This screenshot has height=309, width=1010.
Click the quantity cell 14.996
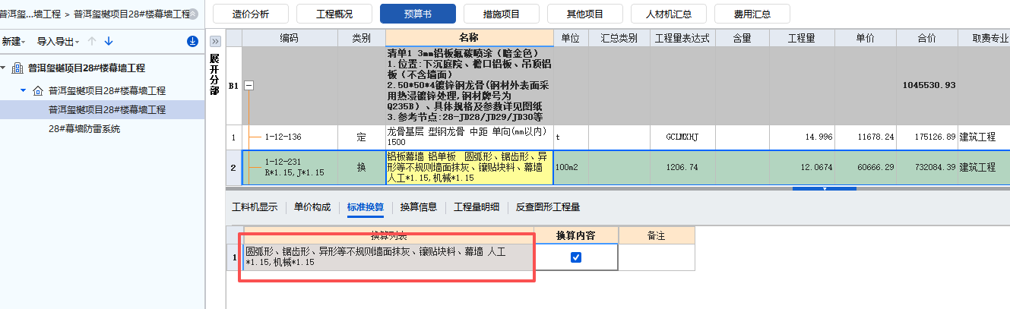click(803, 137)
